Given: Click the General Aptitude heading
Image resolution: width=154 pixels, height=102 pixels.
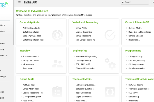Looking at the screenshot, I should click(30, 22).
